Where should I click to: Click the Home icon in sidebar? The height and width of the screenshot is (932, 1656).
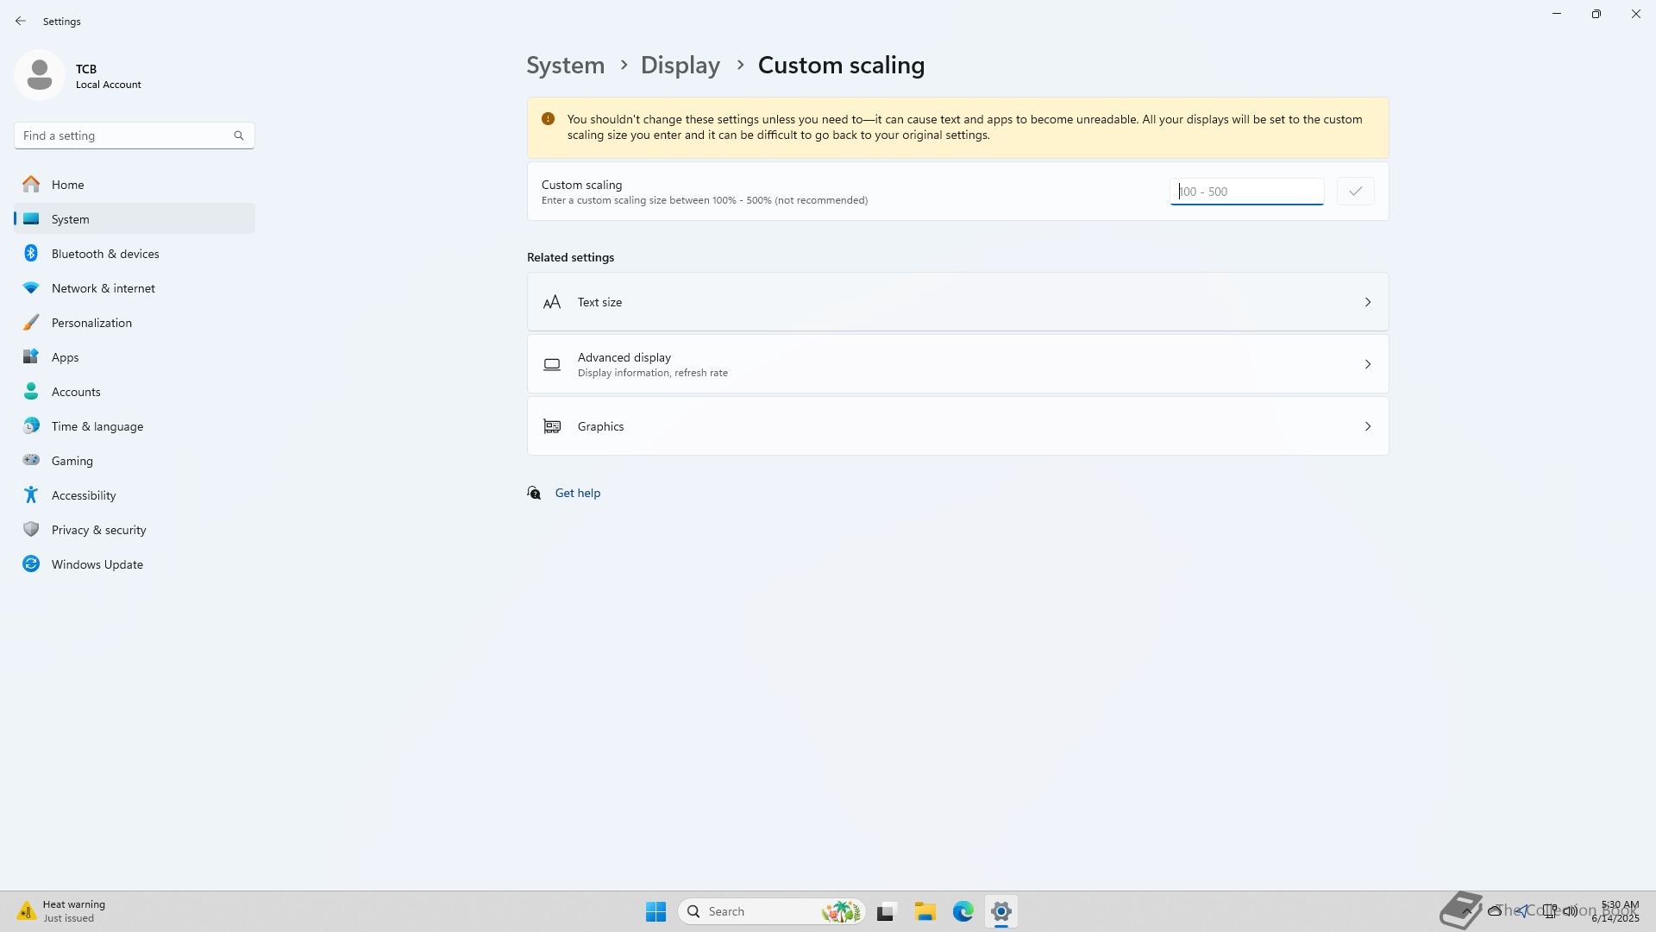point(31,185)
